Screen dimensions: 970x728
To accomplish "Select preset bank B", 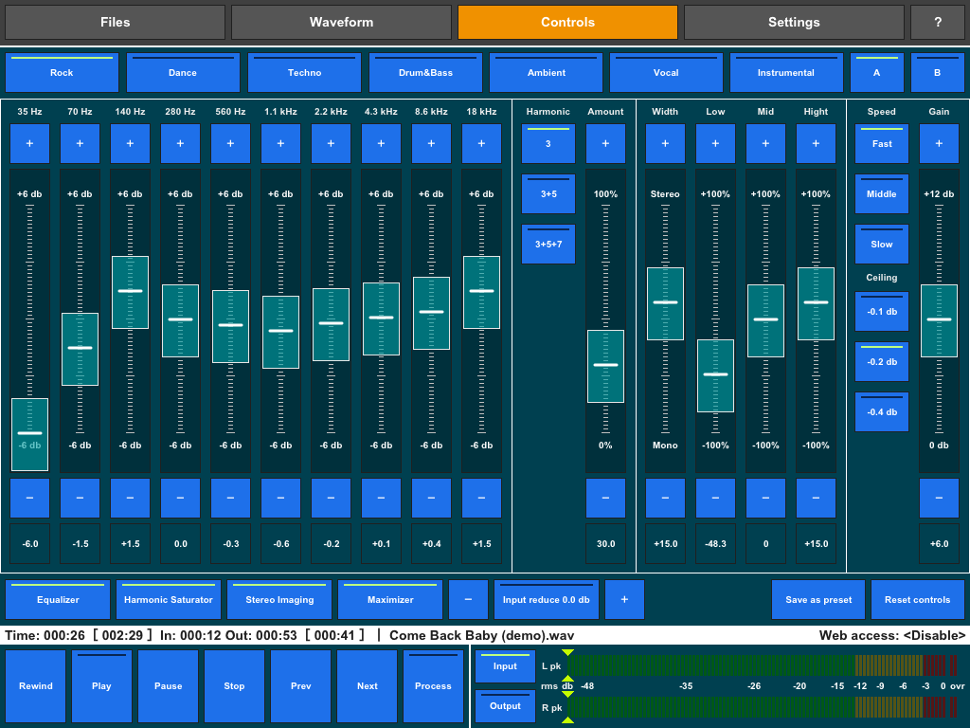I will pyautogui.click(x=936, y=72).
